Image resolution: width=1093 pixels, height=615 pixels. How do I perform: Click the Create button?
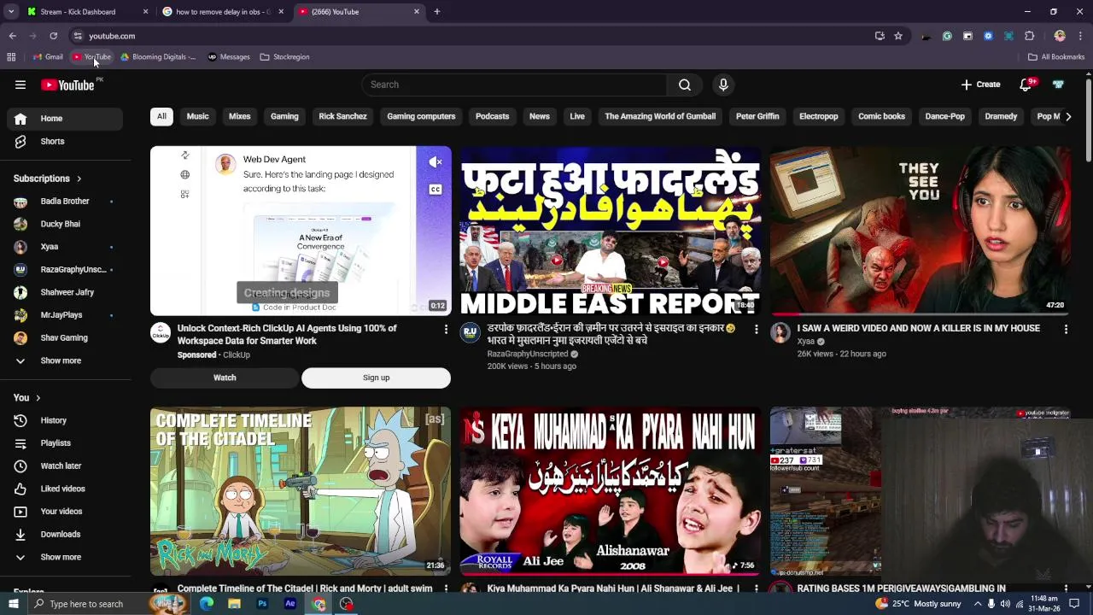coord(980,85)
